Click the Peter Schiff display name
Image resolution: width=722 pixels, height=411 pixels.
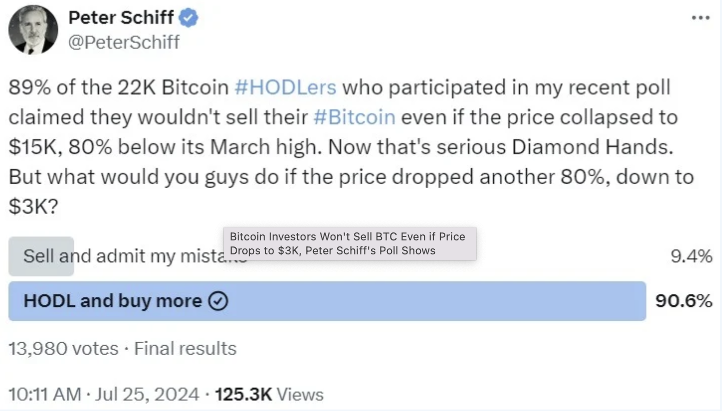coord(121,18)
